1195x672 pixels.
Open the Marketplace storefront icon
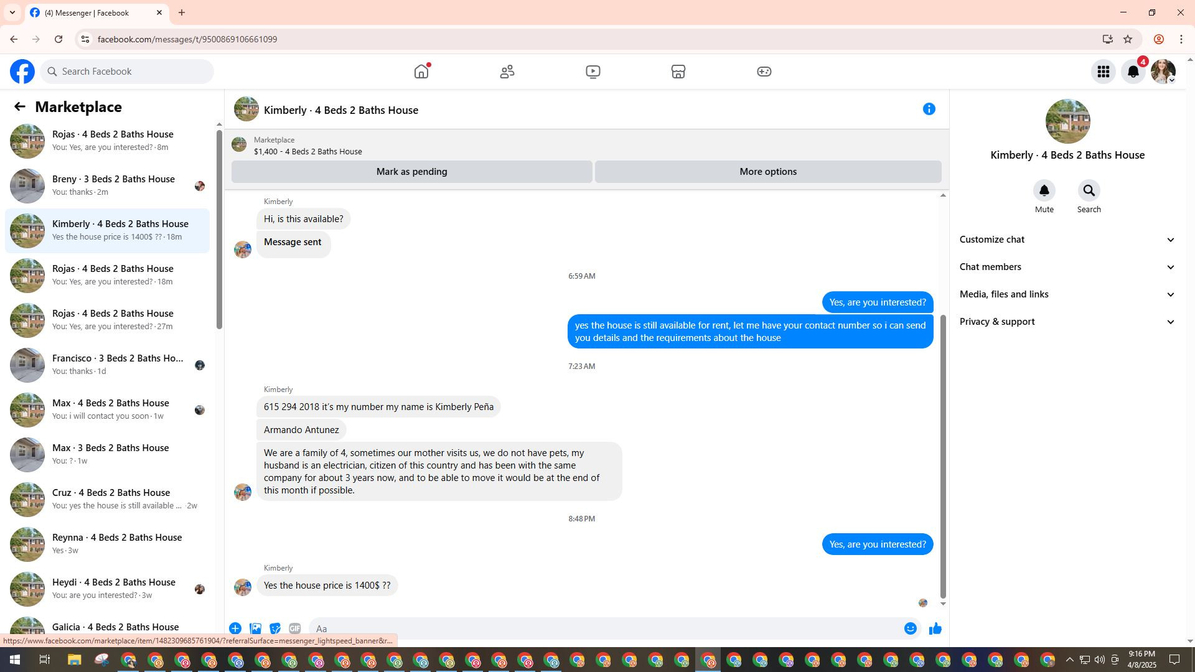click(x=678, y=72)
